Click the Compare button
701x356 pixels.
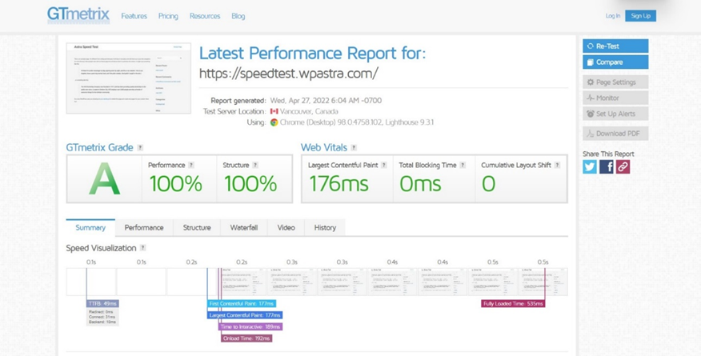click(x=615, y=62)
